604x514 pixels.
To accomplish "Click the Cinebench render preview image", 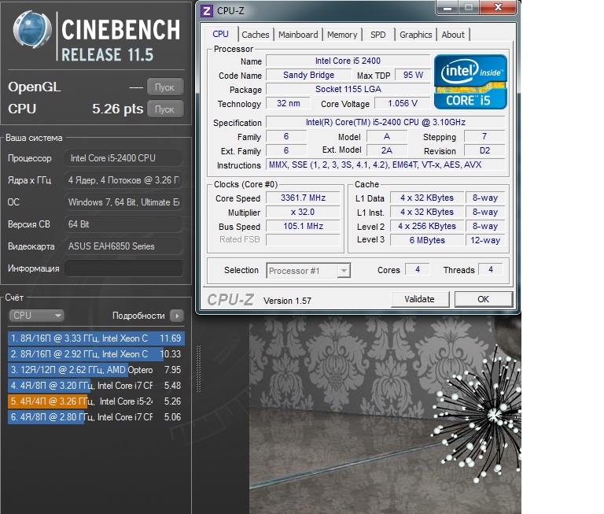I will point(385,415).
